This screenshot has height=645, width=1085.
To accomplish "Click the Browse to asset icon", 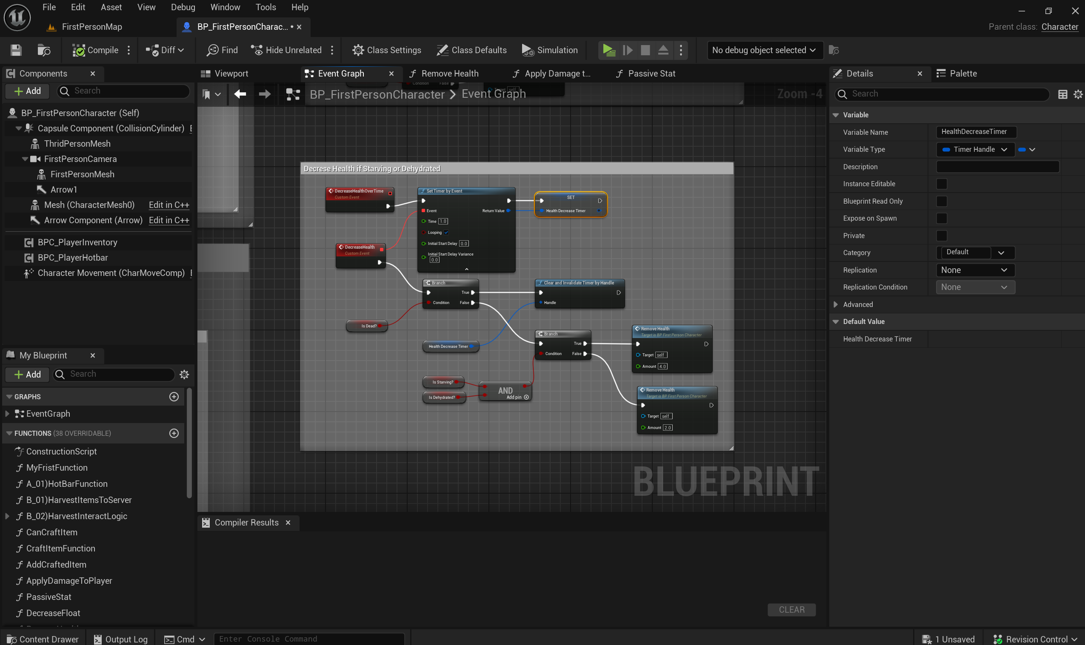I will tap(44, 51).
